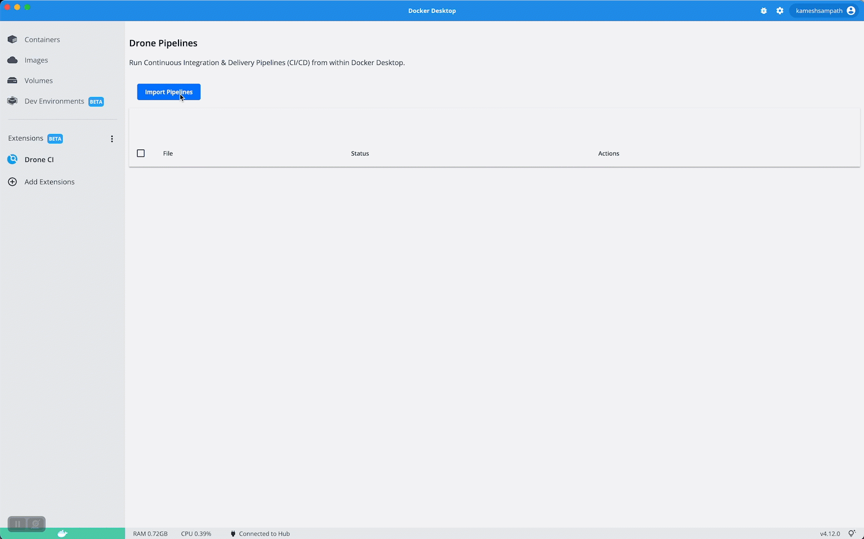Click the pause icon in the overlay

tap(17, 524)
